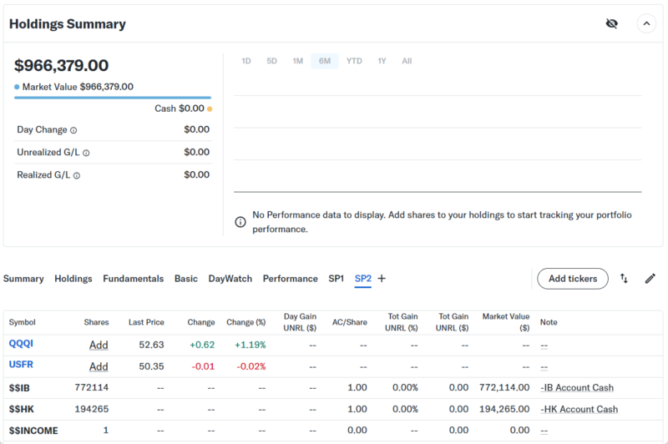Toggle hide portfolio values eye icon

611,23
